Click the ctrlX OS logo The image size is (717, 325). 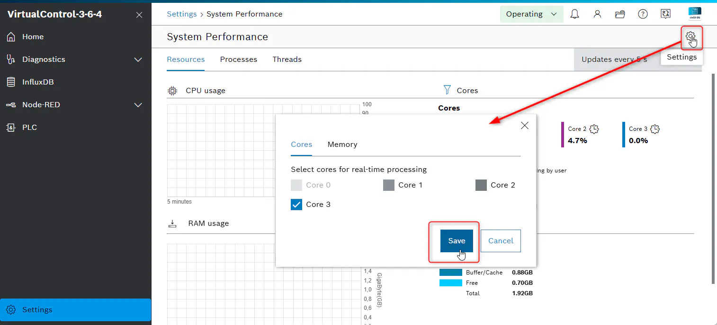(695, 13)
